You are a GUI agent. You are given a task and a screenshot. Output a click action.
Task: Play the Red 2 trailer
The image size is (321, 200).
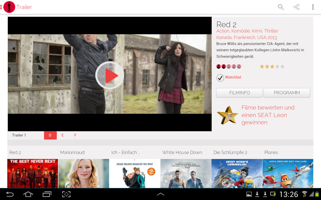(x=110, y=75)
